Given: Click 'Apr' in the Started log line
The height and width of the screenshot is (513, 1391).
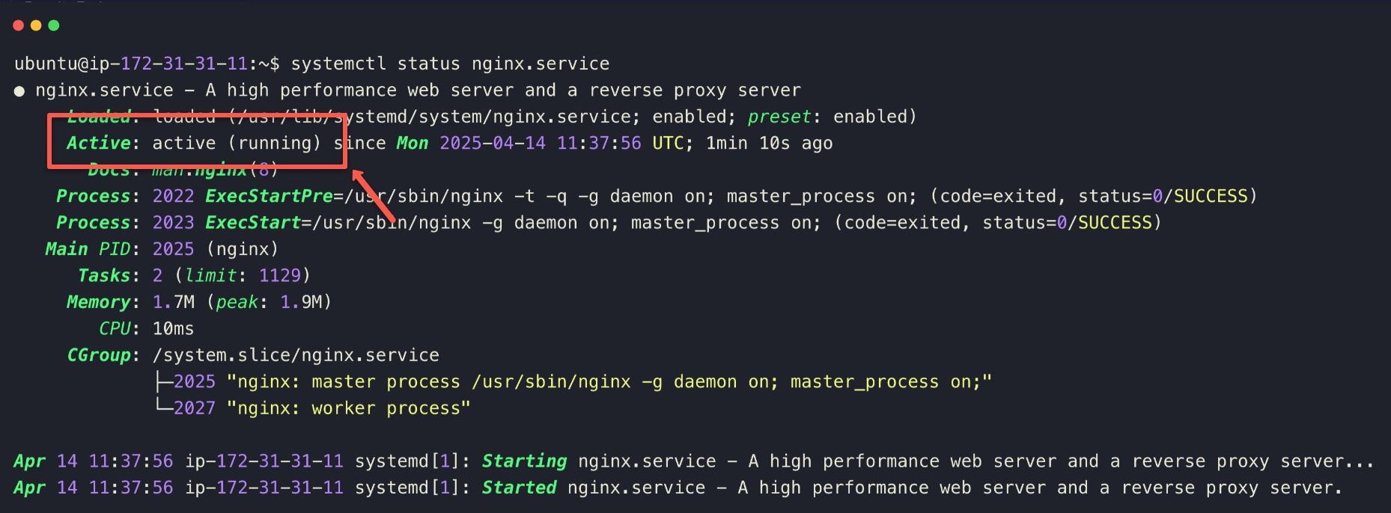Looking at the screenshot, I should coord(30,488).
